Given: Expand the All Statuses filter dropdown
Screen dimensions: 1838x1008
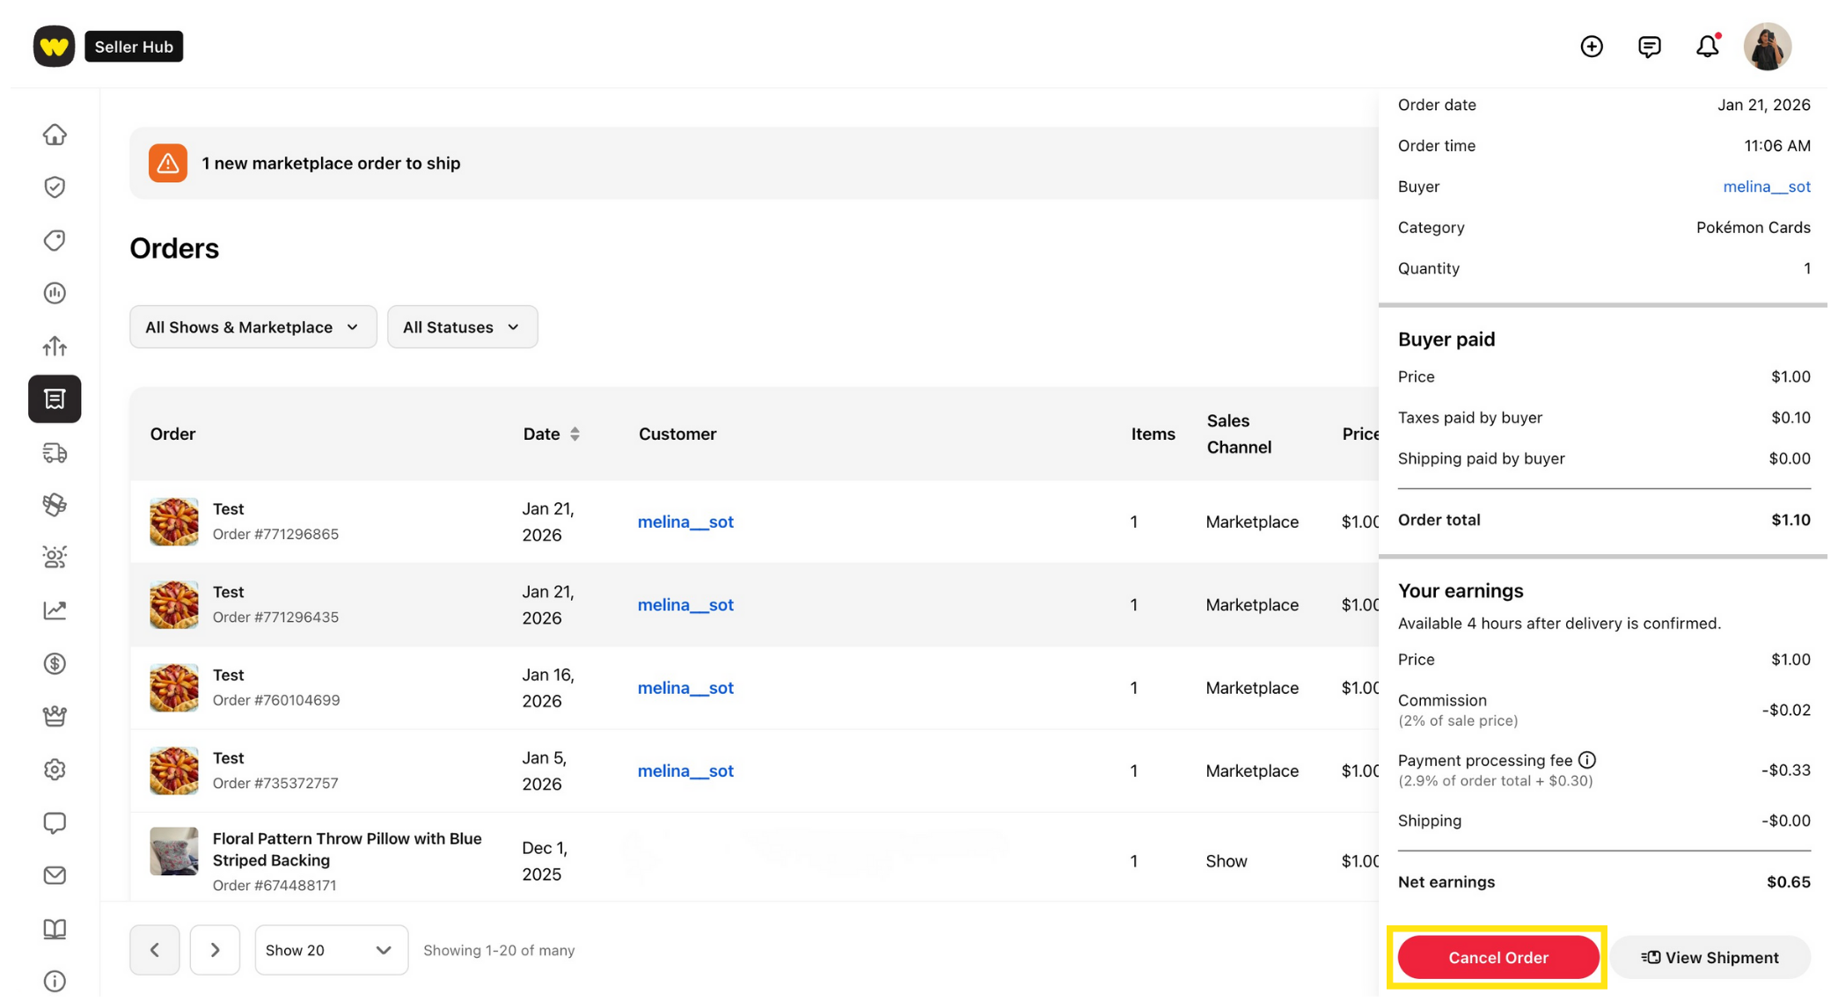Looking at the screenshot, I should coord(462,327).
